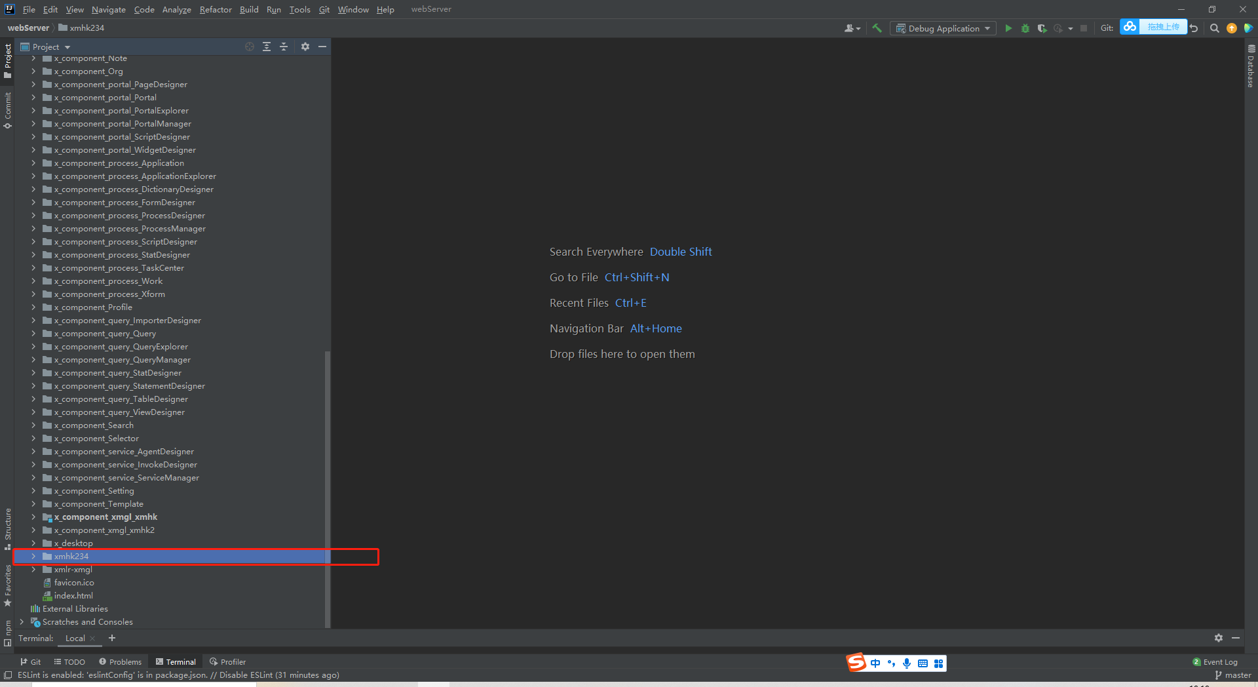Run the Debug Application configuration
Screen dimensions: 1258x687
(x=1008, y=28)
